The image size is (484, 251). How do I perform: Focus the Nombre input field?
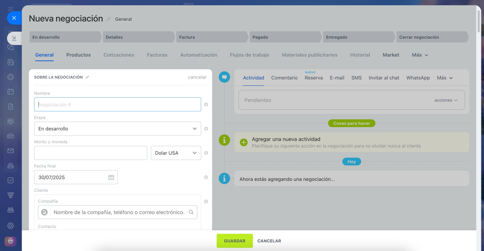pyautogui.click(x=118, y=105)
